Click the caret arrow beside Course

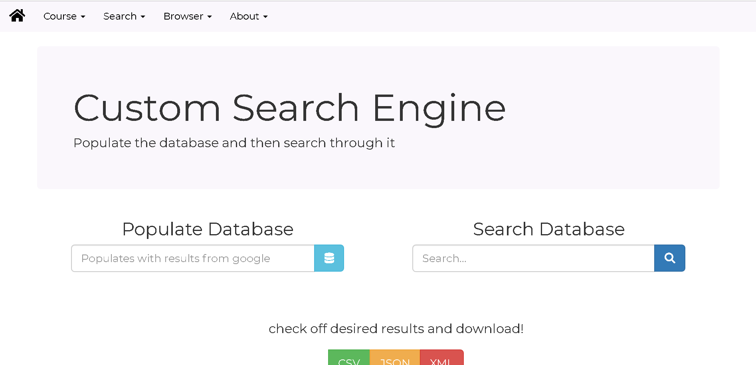[83, 17]
